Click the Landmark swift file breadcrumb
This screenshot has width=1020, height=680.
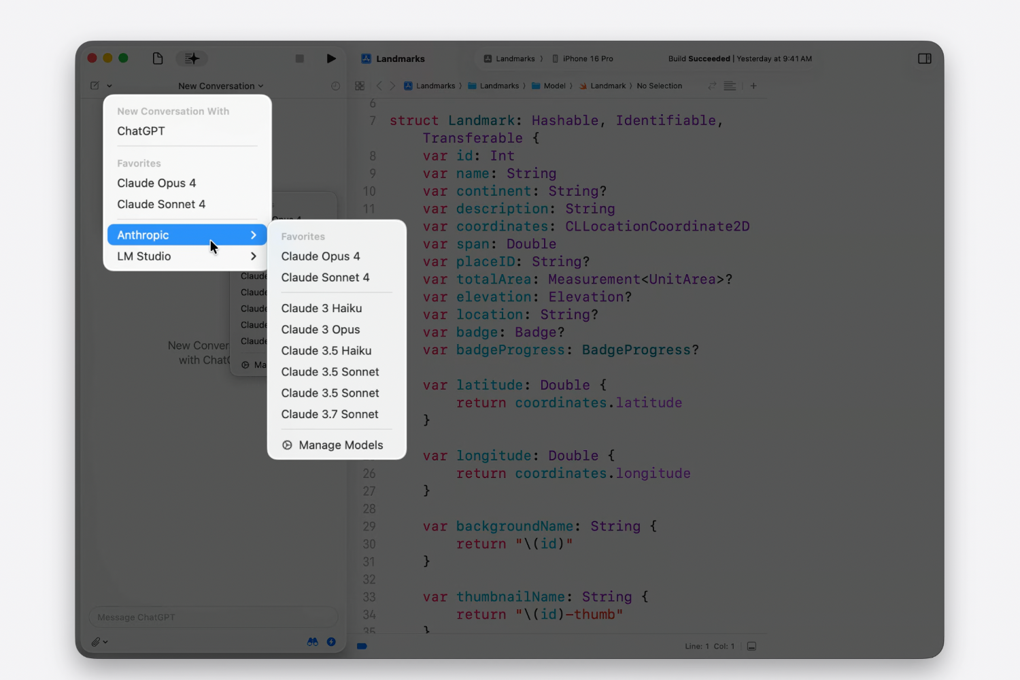point(602,86)
